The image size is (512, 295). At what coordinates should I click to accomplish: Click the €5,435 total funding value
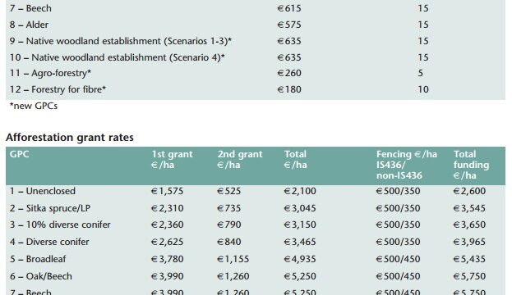[x=469, y=259]
